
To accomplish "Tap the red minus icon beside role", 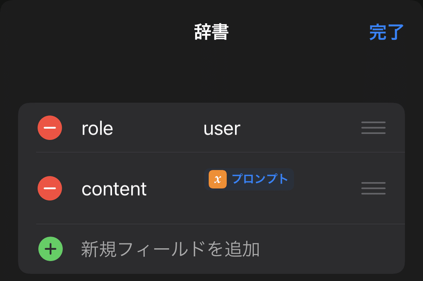I will pos(50,128).
